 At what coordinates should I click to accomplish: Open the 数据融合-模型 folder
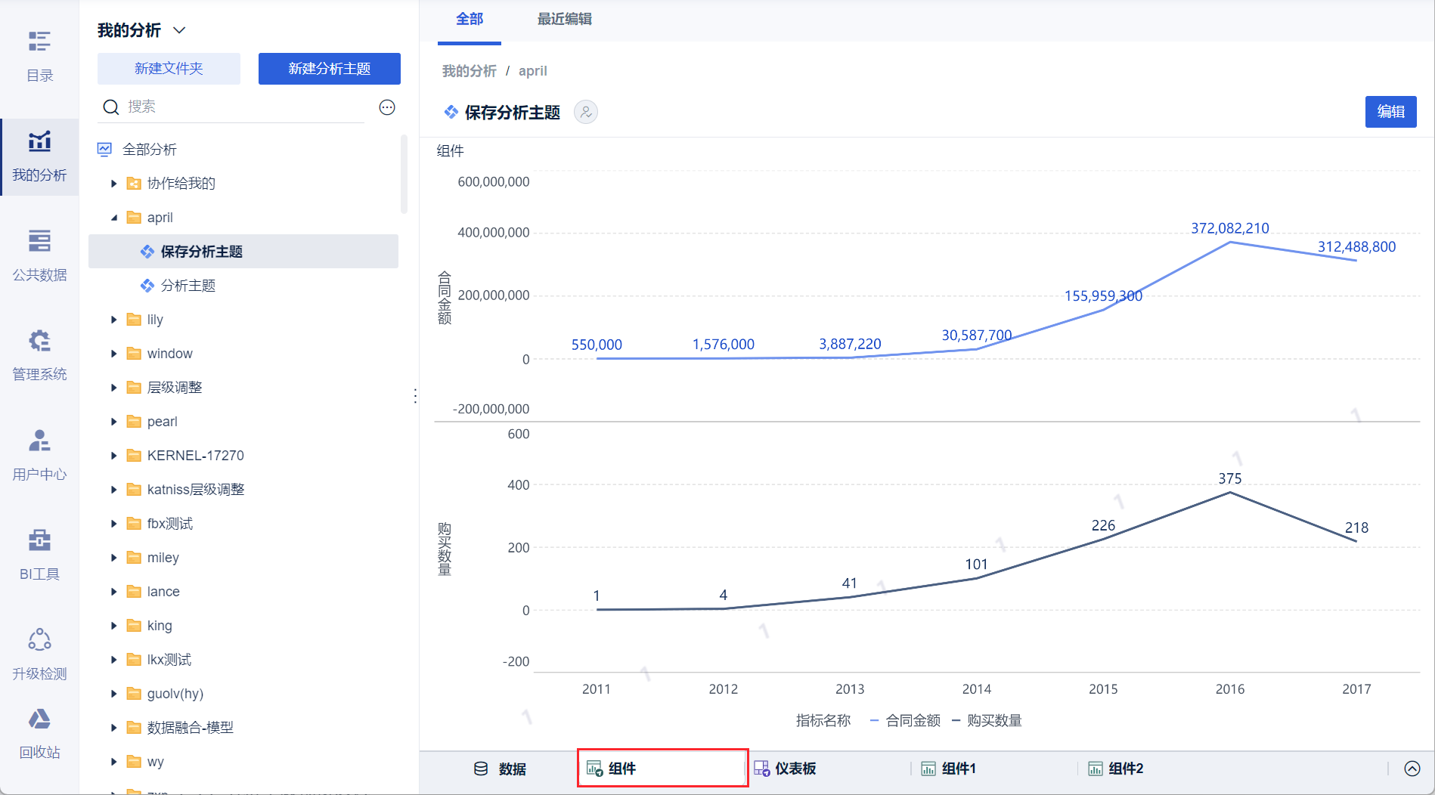[191, 728]
